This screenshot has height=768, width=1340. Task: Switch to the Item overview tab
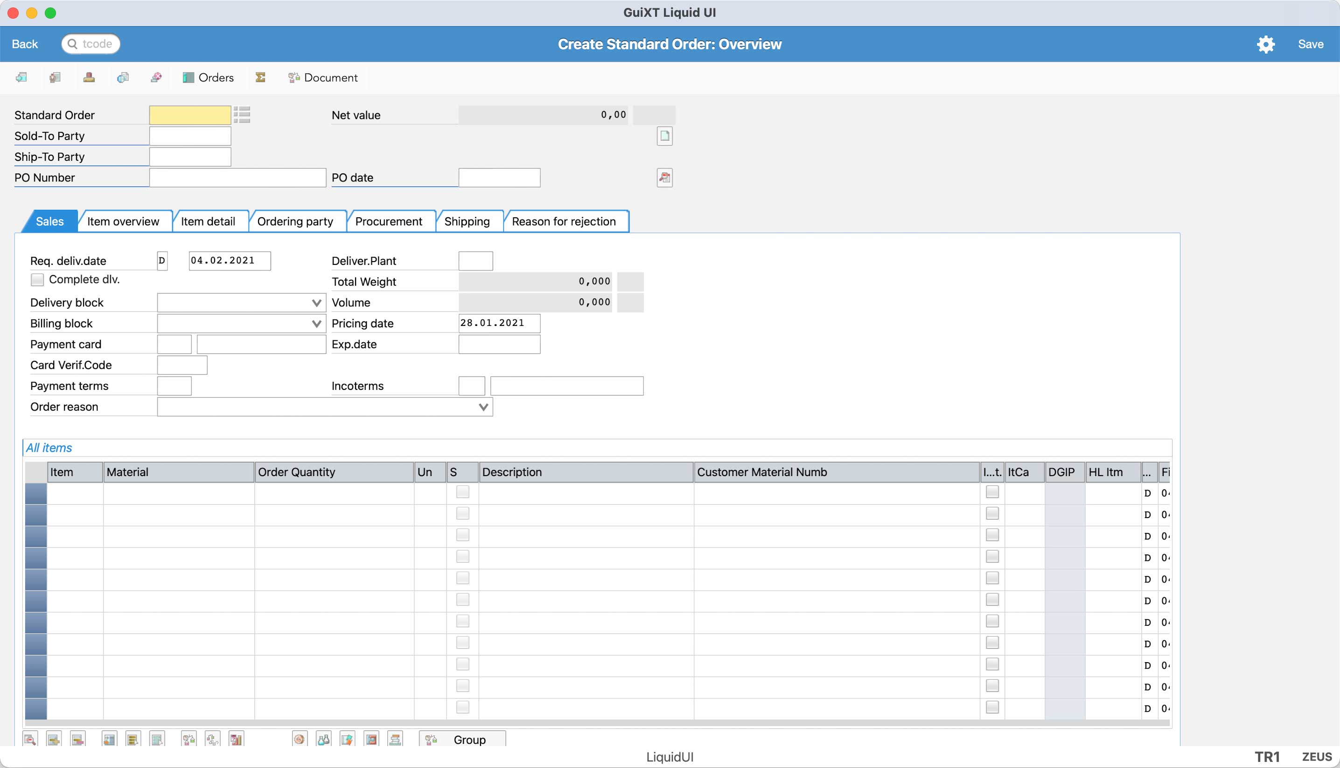click(123, 221)
